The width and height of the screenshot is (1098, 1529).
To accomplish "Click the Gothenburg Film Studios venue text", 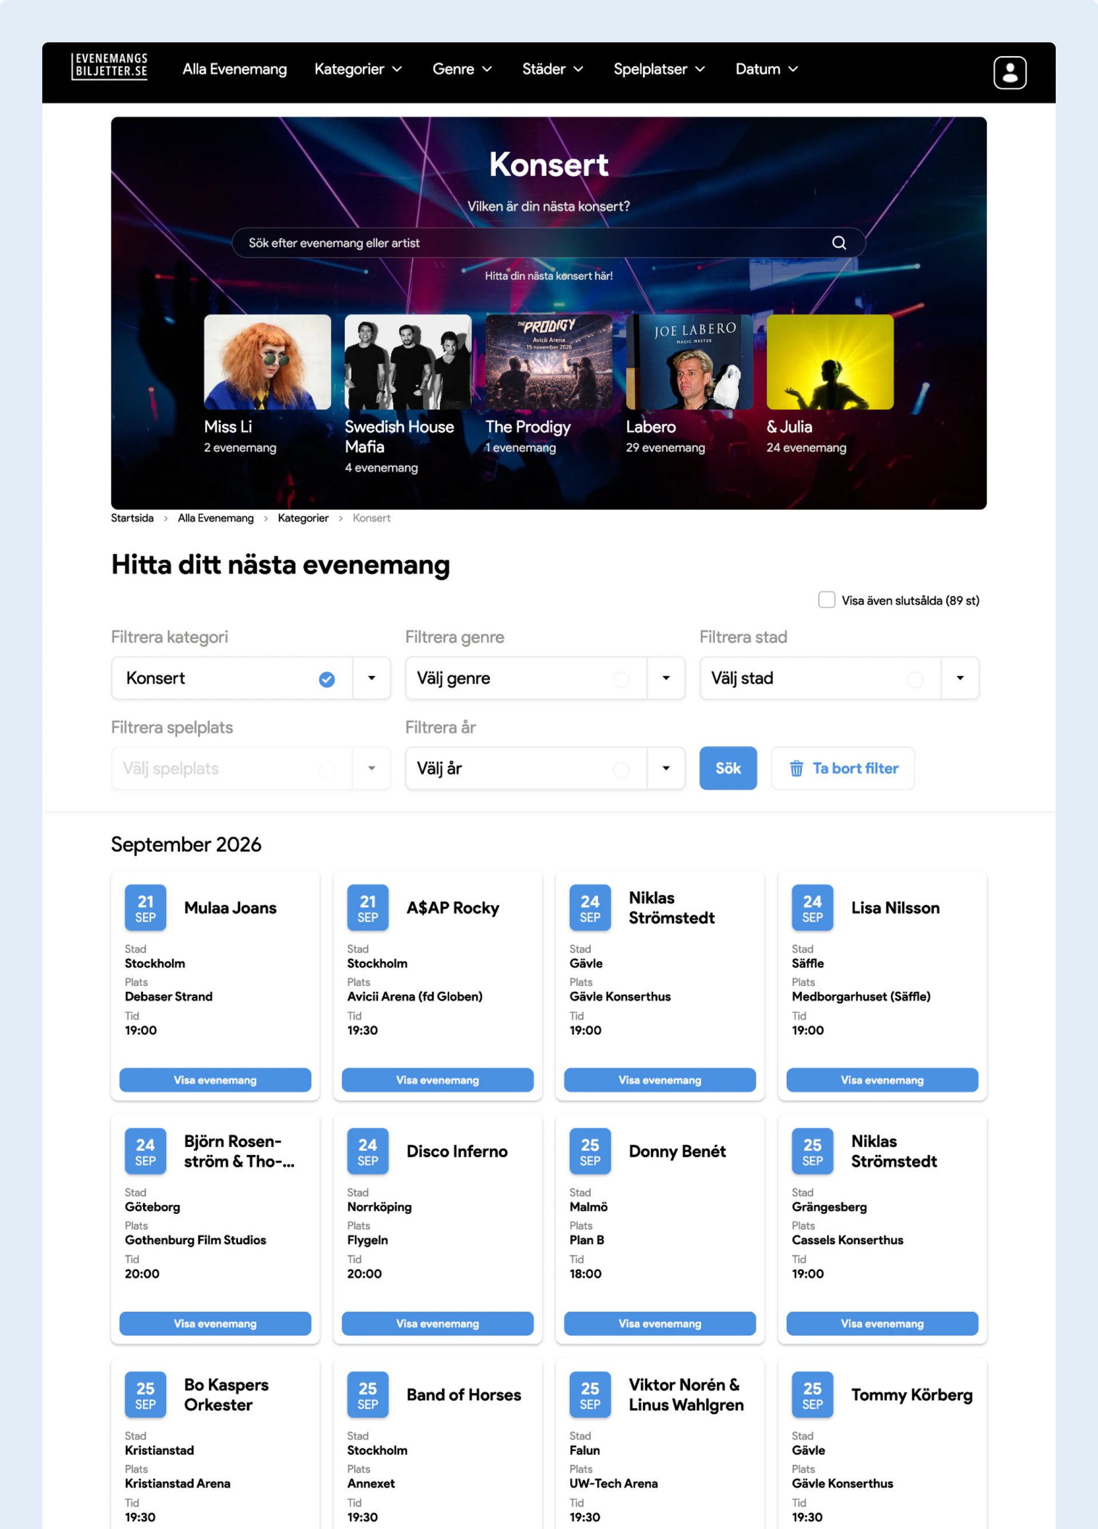I will tap(196, 1240).
